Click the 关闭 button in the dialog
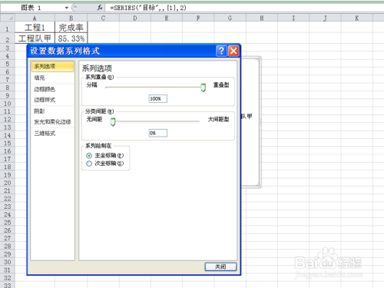Image resolution: width=384 pixels, height=288 pixels. 220,266
